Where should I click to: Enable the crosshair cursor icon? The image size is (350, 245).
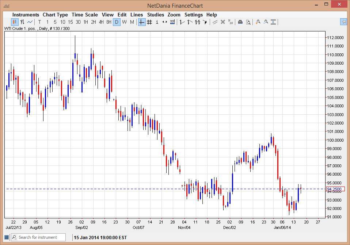[141, 22]
